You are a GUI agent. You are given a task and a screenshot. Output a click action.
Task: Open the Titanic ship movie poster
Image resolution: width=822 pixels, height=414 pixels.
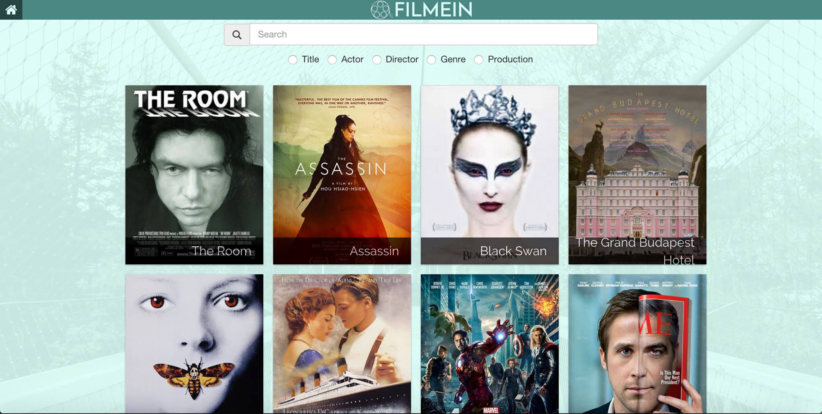pyautogui.click(x=342, y=344)
